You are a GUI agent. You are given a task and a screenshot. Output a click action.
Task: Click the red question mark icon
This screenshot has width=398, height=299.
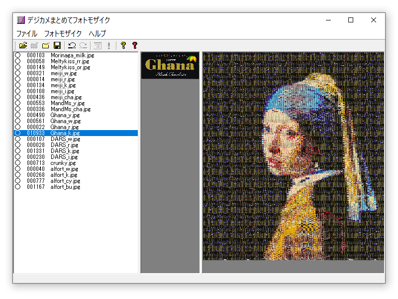135,45
